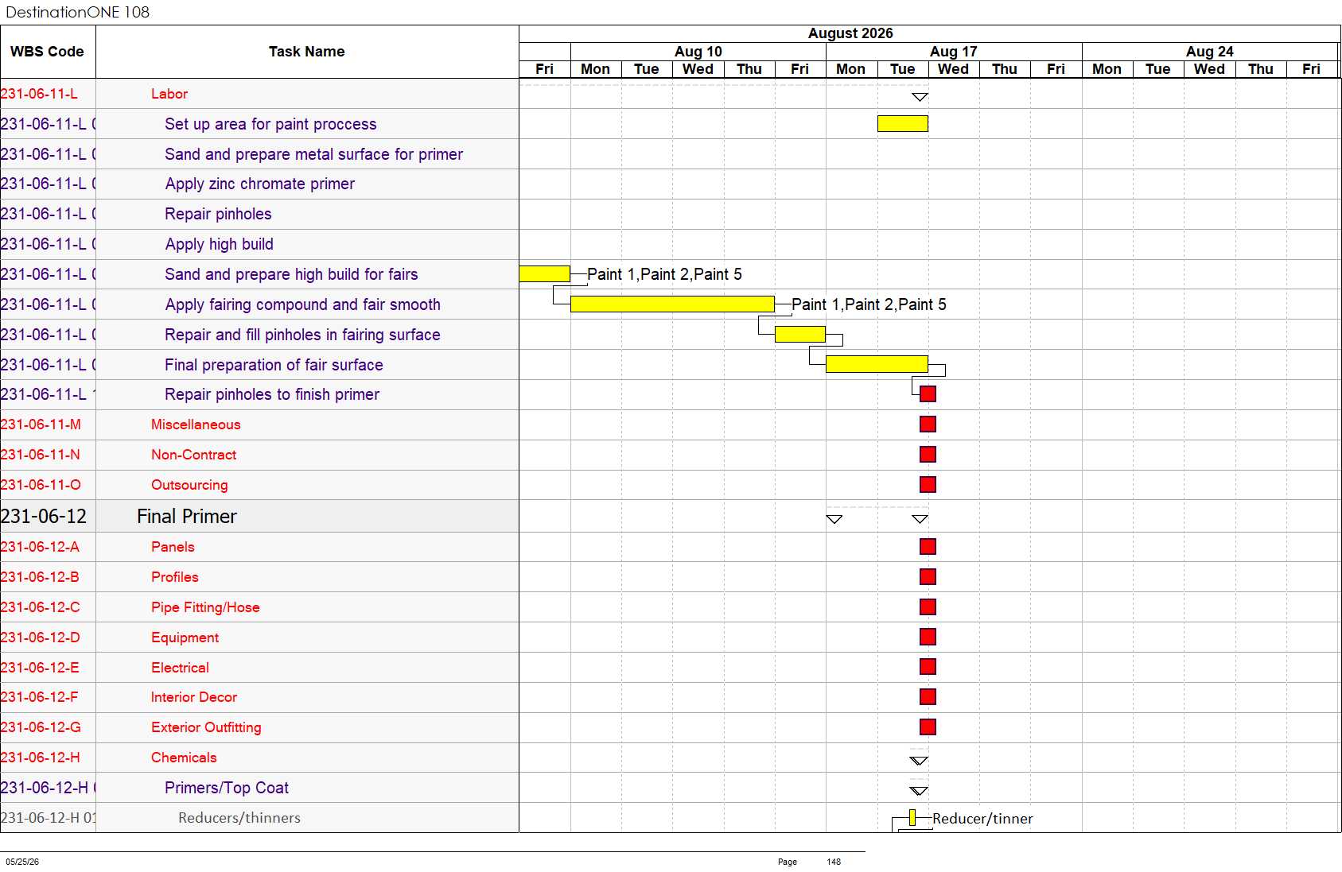Click the red marker on the Exterior Outfitting row
Screen dimensions: 1342x872
point(928,727)
